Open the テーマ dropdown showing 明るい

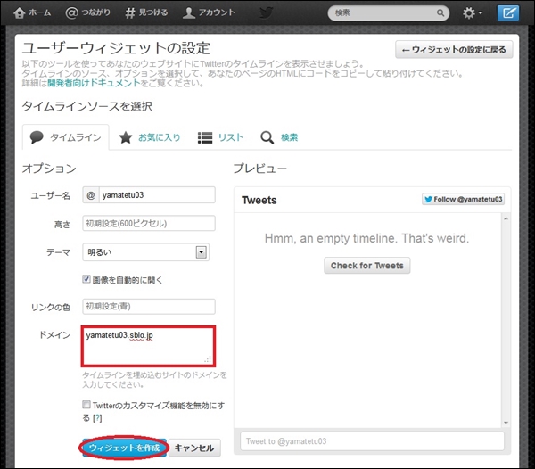tap(145, 252)
